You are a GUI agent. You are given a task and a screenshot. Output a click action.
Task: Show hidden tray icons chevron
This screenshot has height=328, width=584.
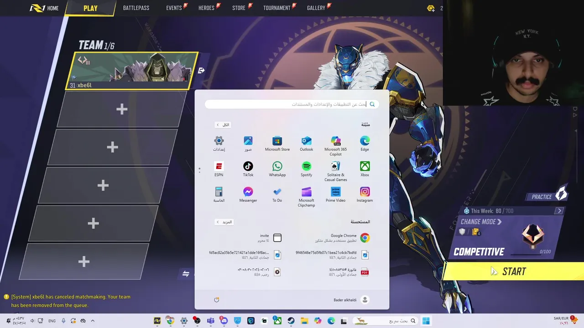93,321
